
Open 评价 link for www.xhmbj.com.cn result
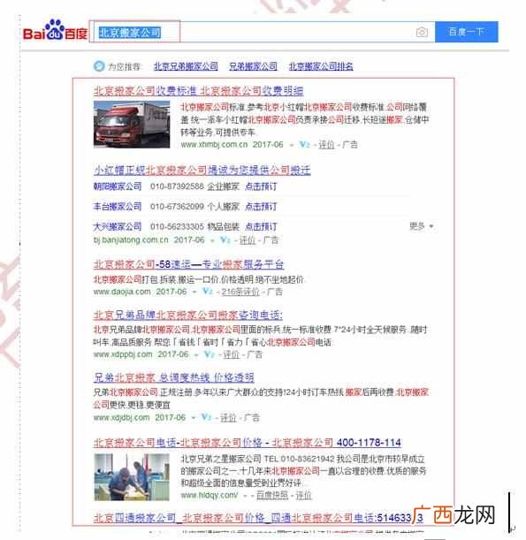point(326,145)
